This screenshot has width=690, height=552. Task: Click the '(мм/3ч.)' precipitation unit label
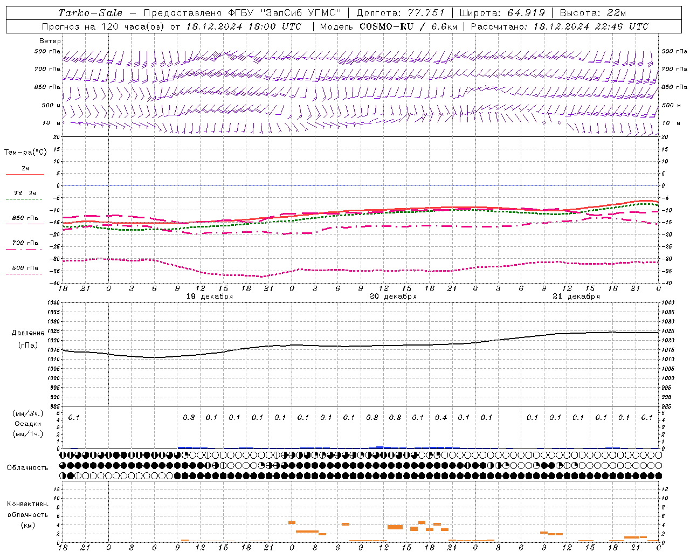point(28,414)
